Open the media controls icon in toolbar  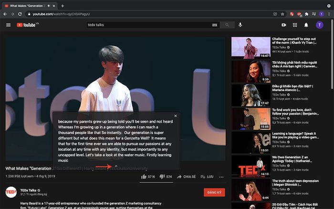click(314, 14)
